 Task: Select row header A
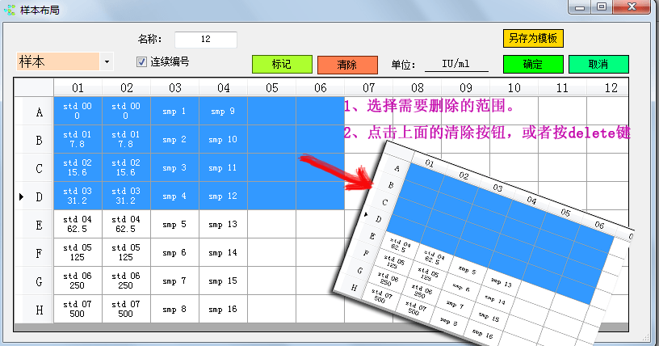pos(34,112)
